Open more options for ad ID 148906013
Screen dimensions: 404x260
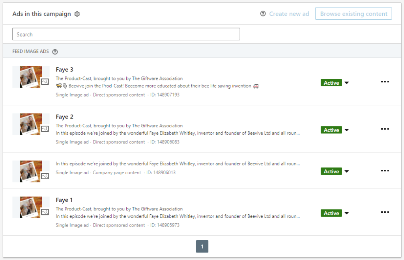tap(385, 171)
